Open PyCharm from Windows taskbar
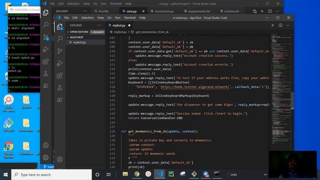The image size is (320, 180). [171, 174]
